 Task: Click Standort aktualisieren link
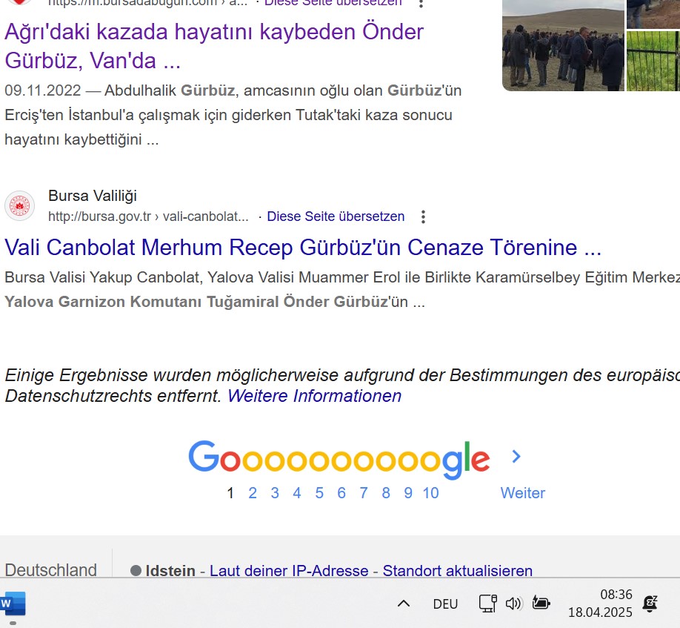(x=458, y=570)
